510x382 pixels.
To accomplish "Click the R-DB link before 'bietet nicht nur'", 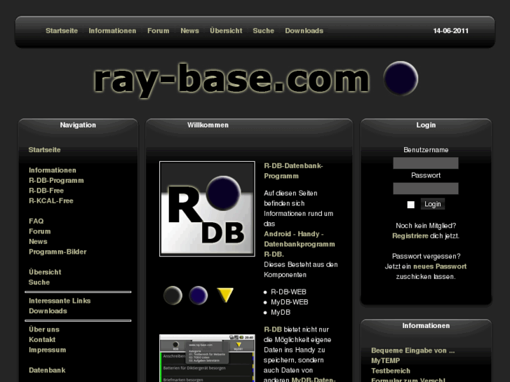I will pyautogui.click(x=273, y=329).
